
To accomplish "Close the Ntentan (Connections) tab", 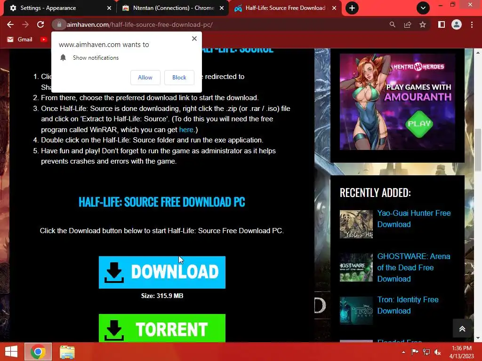I will click(x=222, y=8).
